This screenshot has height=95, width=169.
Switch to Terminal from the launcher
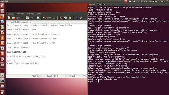click(x=2, y=81)
